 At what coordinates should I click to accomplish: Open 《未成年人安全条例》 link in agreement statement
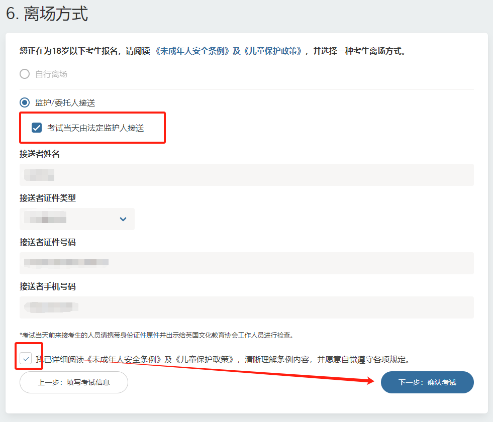(x=124, y=359)
